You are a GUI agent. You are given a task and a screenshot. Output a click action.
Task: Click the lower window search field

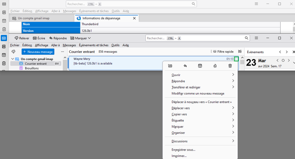pos(197,38)
